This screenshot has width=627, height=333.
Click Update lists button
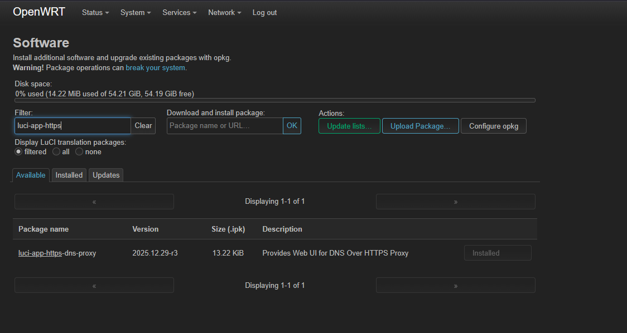[x=349, y=126]
